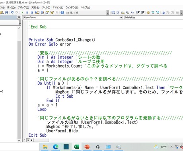Click 'Private Sub ComboBox1_Change()' line
Screen dimensions: 183x151
[62, 40]
